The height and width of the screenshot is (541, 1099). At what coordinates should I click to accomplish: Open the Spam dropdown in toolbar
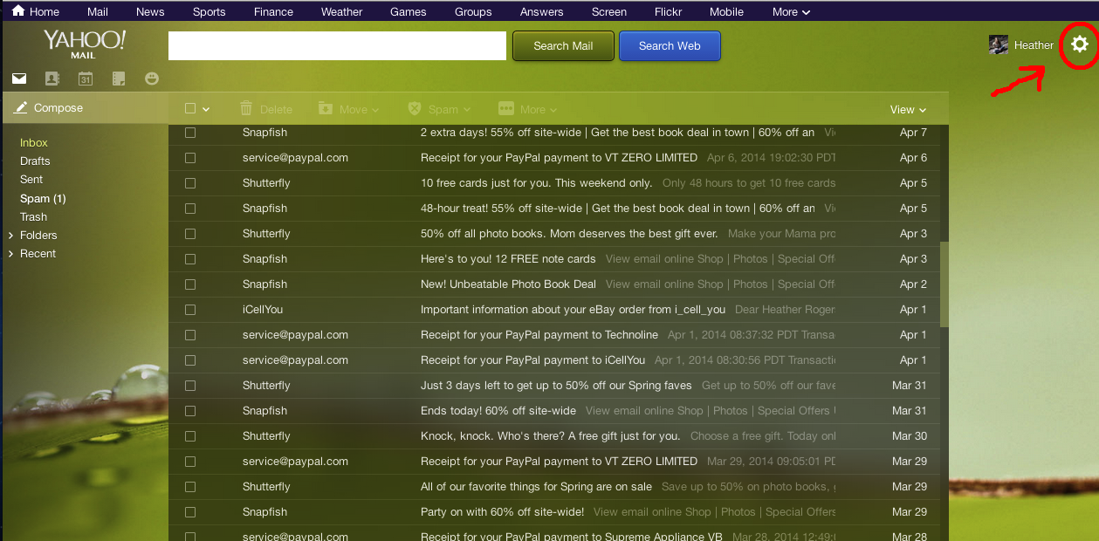(x=439, y=109)
